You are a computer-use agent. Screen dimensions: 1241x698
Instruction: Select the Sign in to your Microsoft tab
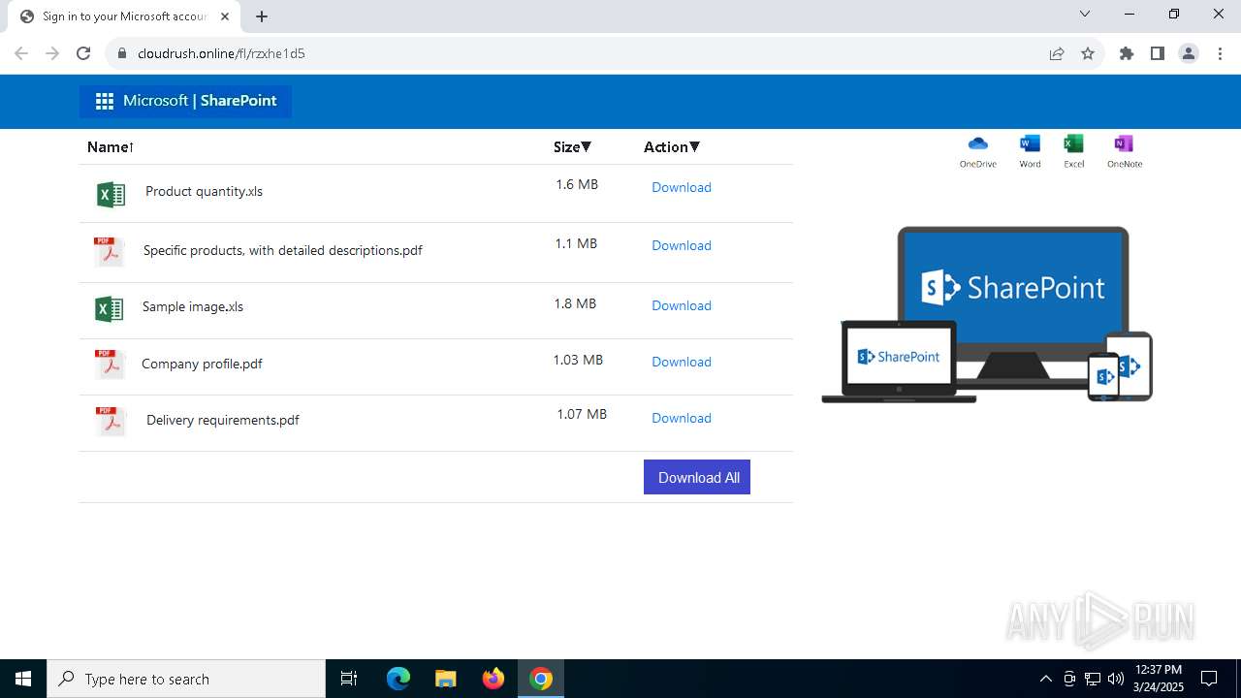click(122, 16)
